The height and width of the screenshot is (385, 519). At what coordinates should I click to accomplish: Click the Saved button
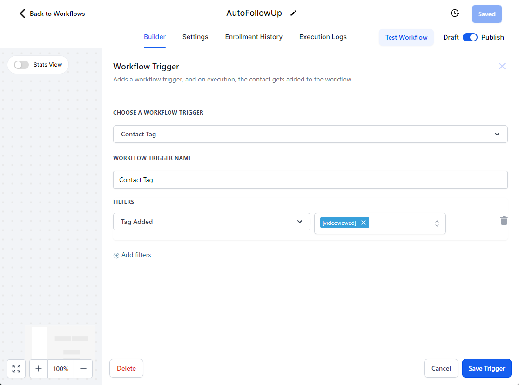[486, 14]
